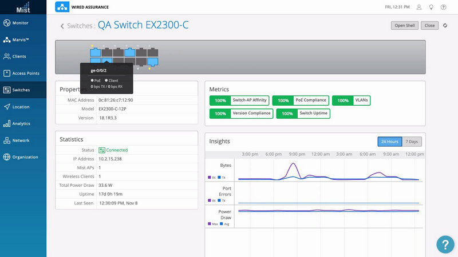Click the lightbulb icon in header
The height and width of the screenshot is (257, 458).
pos(431,7)
